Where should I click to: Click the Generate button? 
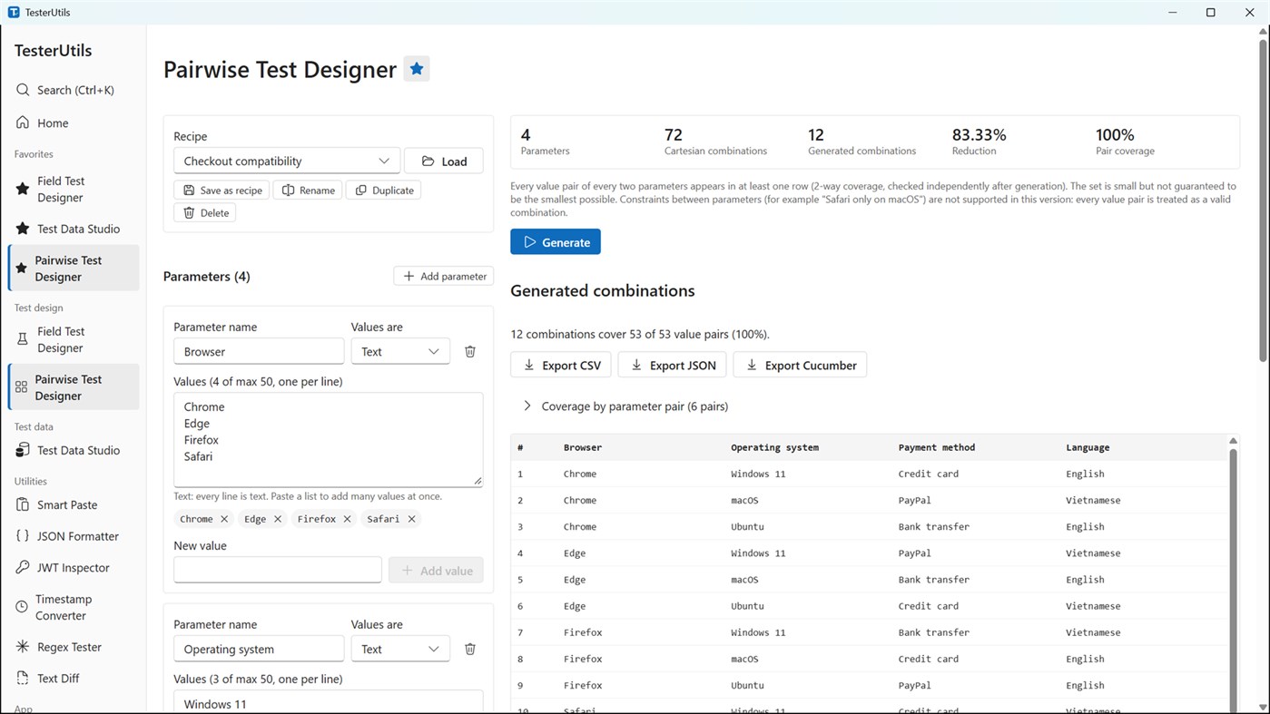point(556,242)
